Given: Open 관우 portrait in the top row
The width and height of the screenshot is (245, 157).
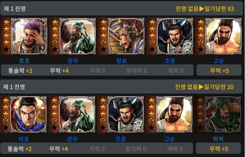Looking at the screenshot, I should click(78, 36).
